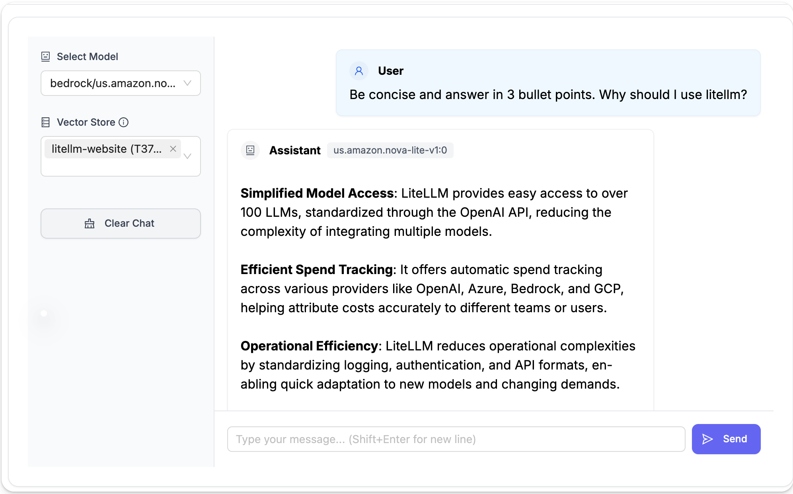Click the broom icon in Clear Chat
This screenshot has height=494, width=793.
(90, 224)
